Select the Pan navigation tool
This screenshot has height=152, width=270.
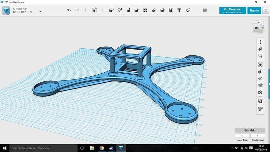click(x=260, y=42)
